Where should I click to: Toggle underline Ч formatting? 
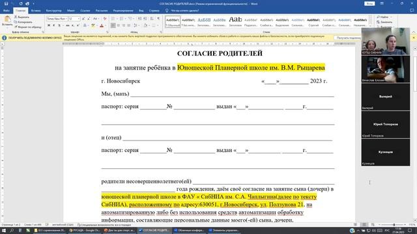tap(59, 25)
